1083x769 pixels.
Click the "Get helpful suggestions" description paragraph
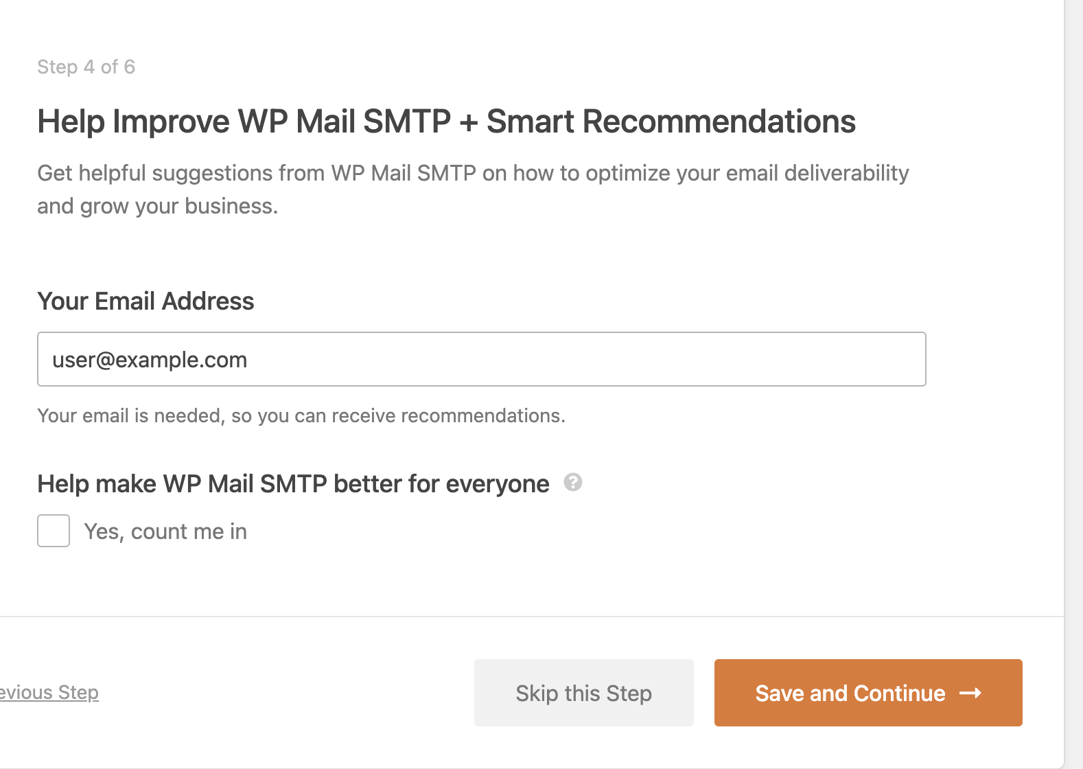pyautogui.click(x=473, y=189)
